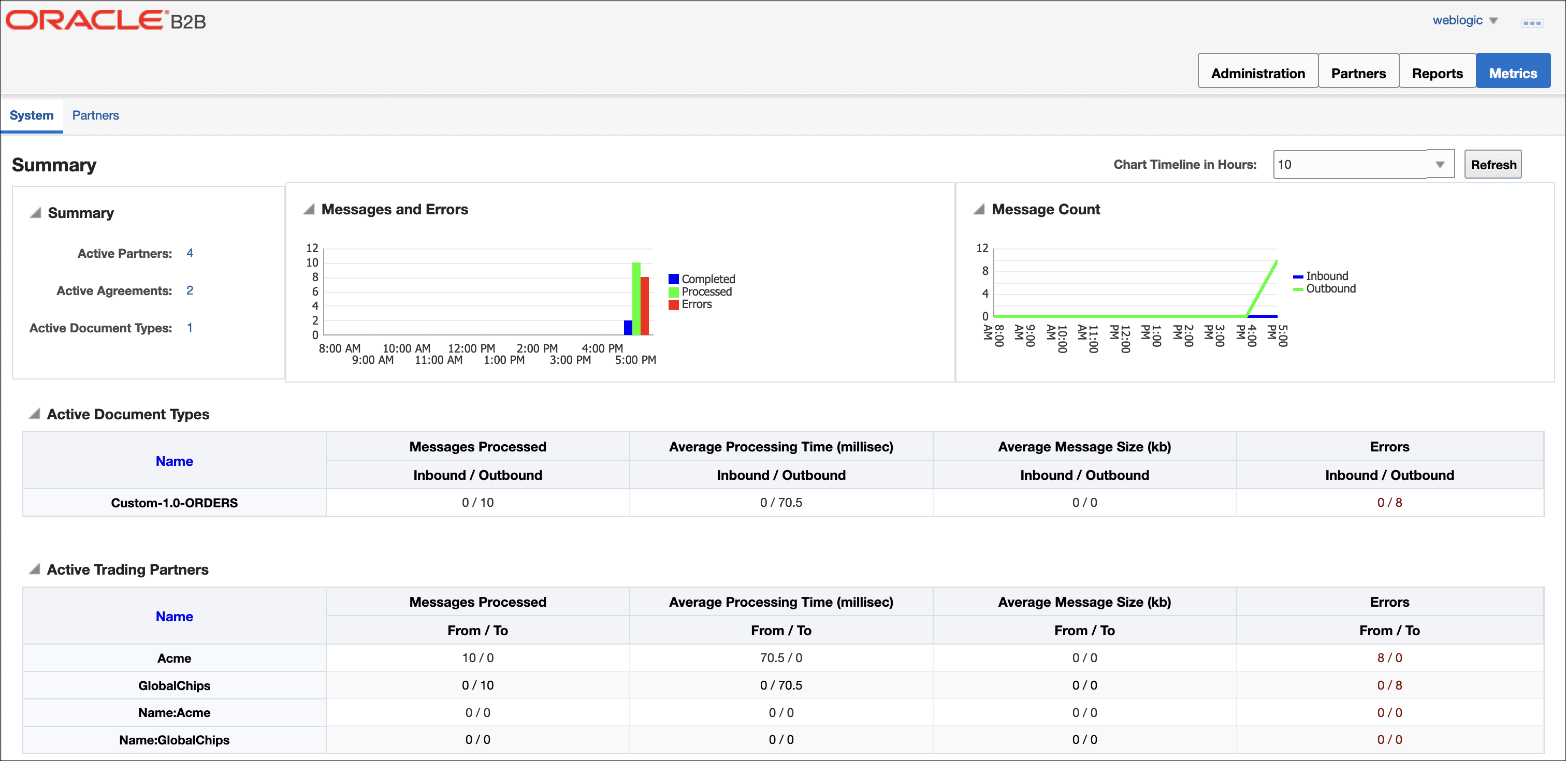Collapse the Active Document Types section
This screenshot has width=1566, height=761.
[x=35, y=414]
